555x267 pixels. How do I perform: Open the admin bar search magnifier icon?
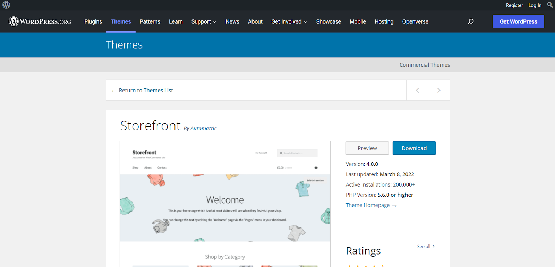[550, 5]
